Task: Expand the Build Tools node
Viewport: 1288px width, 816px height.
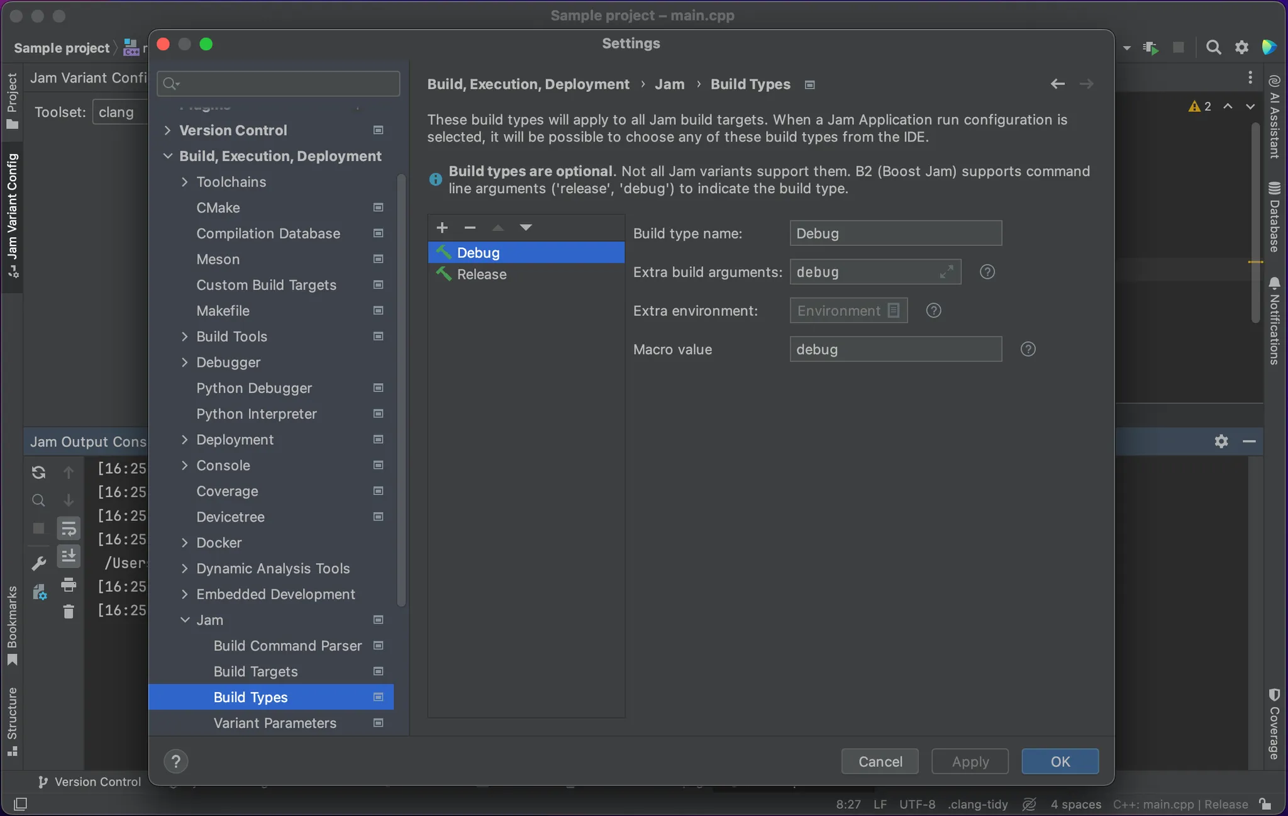Action: (x=184, y=337)
